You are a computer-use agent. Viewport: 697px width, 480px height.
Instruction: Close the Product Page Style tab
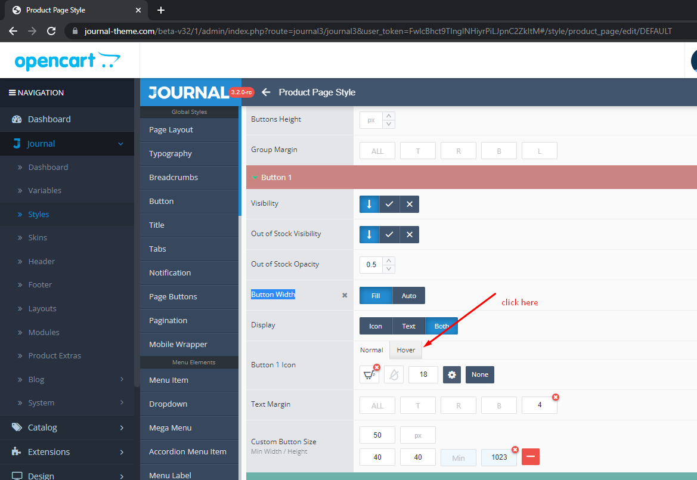tap(138, 10)
